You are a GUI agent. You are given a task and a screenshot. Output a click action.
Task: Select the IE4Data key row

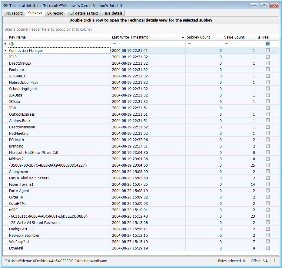pos(141,95)
